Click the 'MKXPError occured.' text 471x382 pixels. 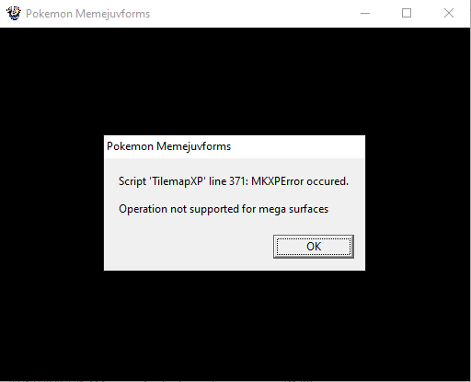pyautogui.click(x=300, y=181)
